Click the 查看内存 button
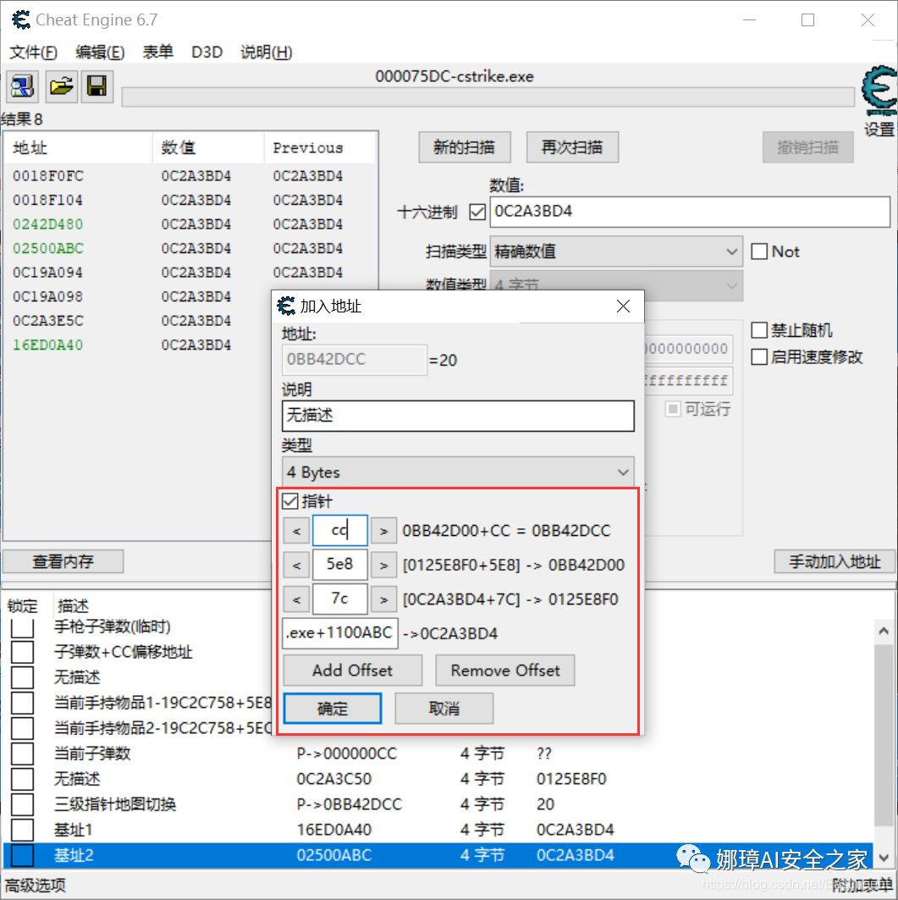Screen dimensions: 898x900 (x=63, y=561)
